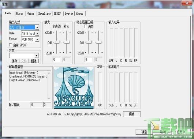This screenshot has height=139, width=194.
Task: Click the first DRC value input field
Action: point(89,60)
